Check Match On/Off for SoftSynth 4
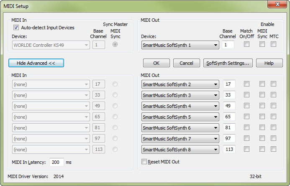The height and width of the screenshot is (186, 290). coord(247,106)
